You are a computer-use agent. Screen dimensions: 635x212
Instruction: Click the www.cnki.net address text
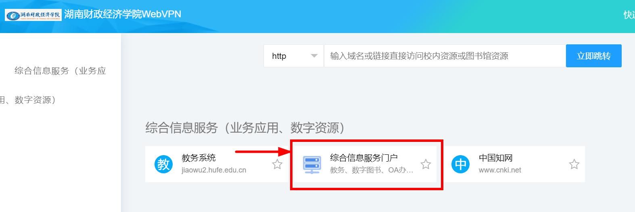[500, 170]
